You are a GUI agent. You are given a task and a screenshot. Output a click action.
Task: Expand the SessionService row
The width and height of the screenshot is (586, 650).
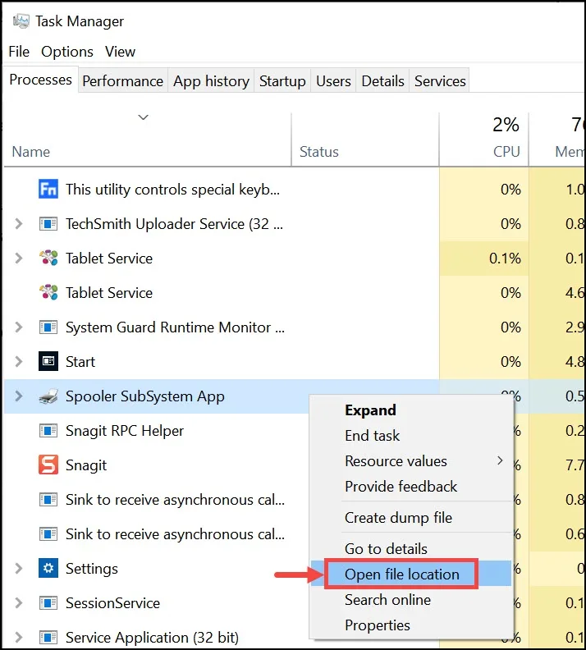tap(19, 602)
